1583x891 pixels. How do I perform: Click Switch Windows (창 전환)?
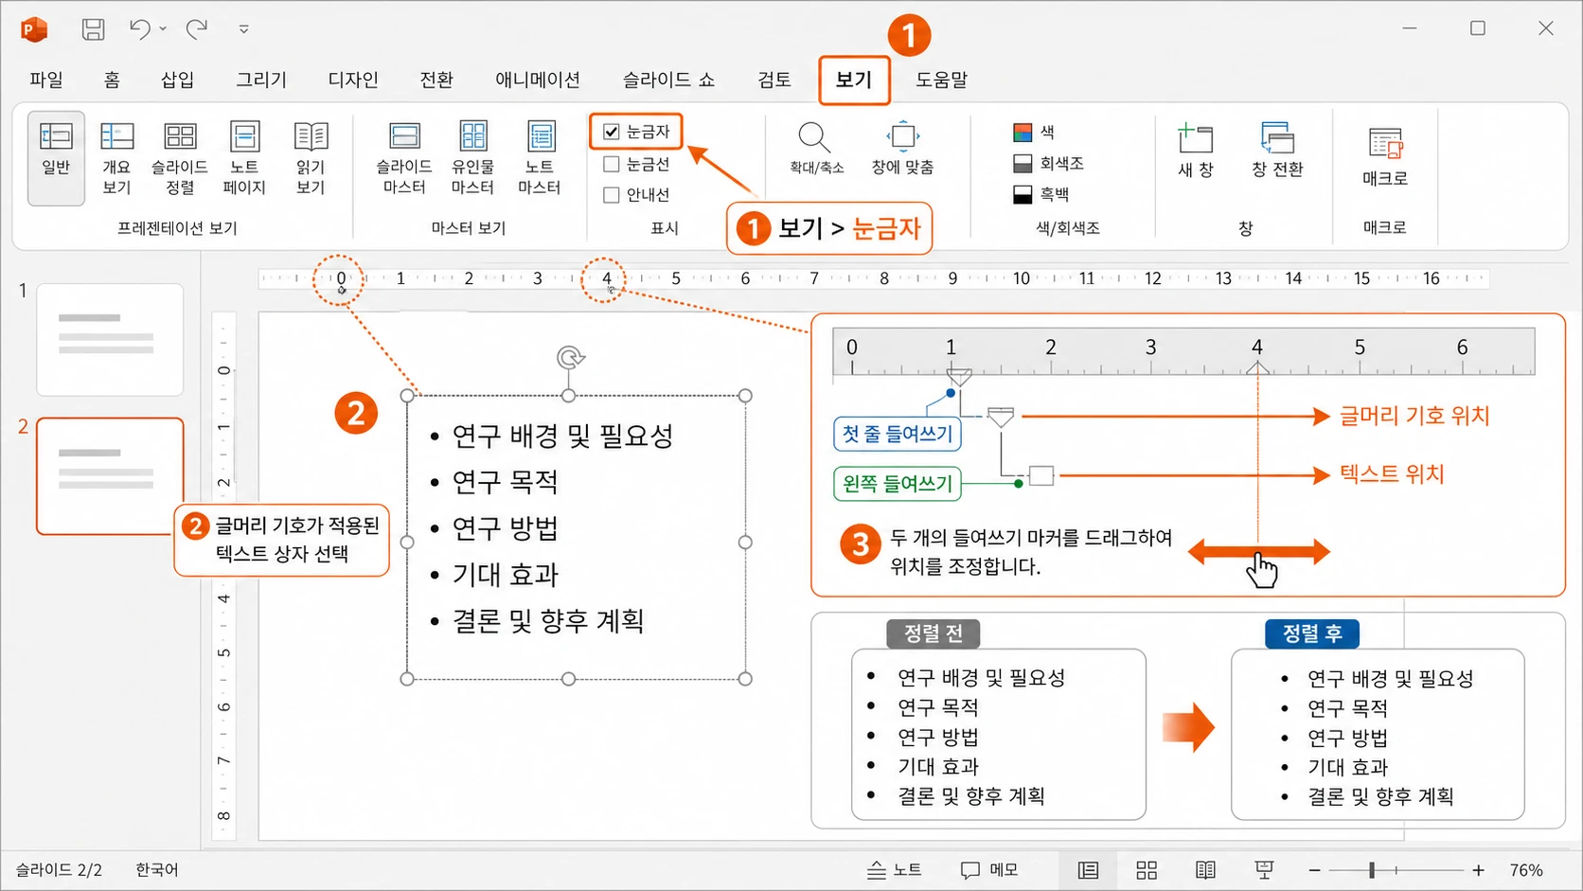[1277, 151]
